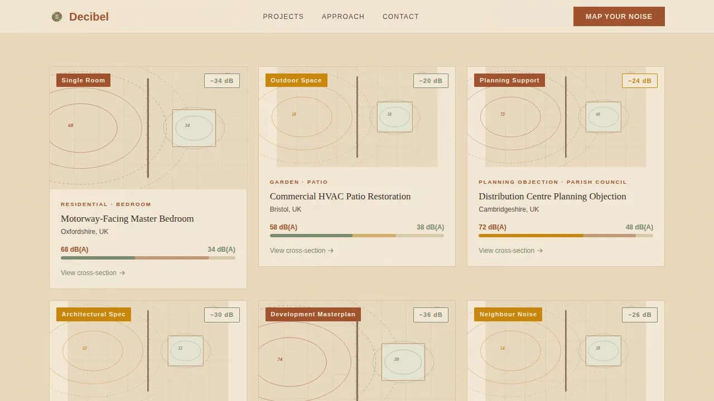
Task: Click the Architectural Spec tag
Action: tap(94, 314)
